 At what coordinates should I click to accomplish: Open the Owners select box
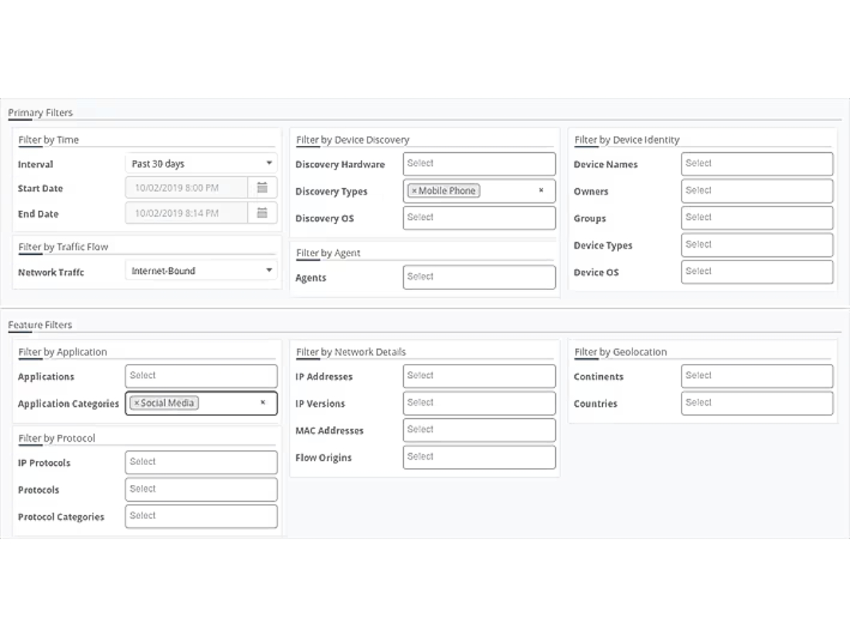[757, 191]
